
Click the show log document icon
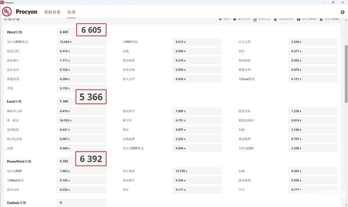click(x=255, y=20)
